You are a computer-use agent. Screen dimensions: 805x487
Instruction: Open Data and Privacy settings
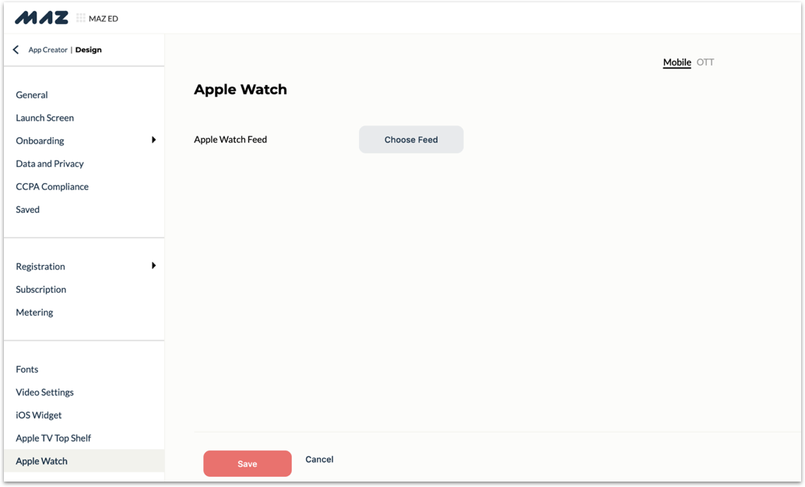coord(50,164)
